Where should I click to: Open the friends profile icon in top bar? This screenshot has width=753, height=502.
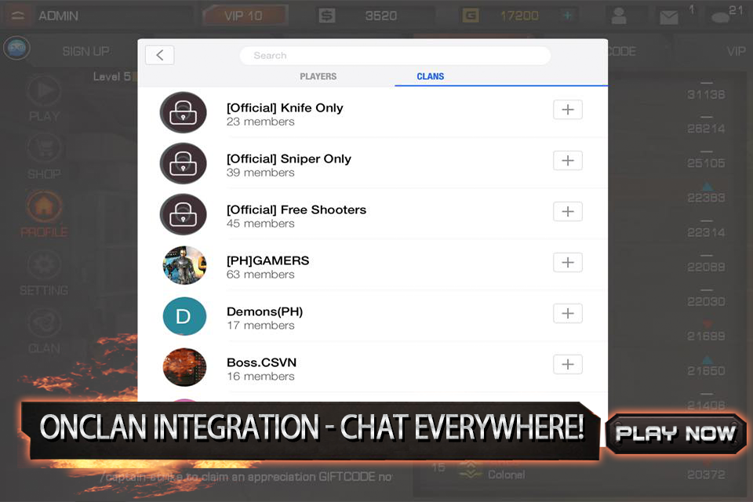(619, 16)
